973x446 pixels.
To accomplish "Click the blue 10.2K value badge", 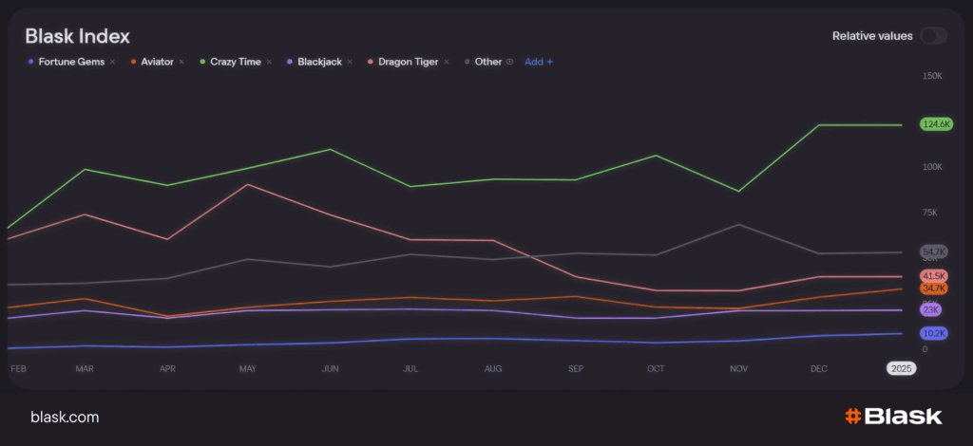I will [934, 333].
